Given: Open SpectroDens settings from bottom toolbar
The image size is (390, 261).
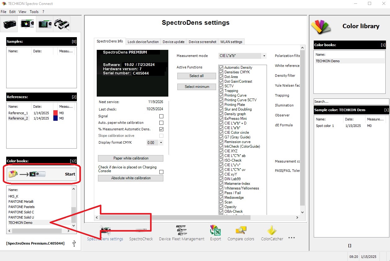Looking at the screenshot, I should point(105,233).
